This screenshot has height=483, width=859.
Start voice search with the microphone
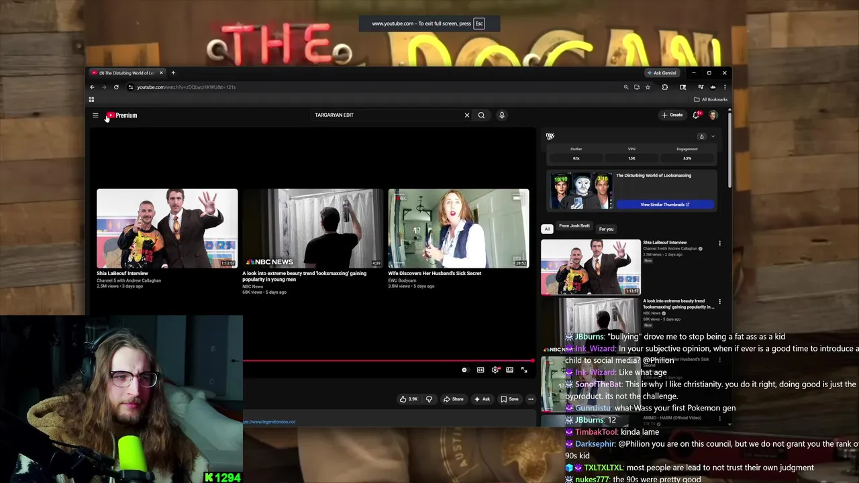point(501,115)
